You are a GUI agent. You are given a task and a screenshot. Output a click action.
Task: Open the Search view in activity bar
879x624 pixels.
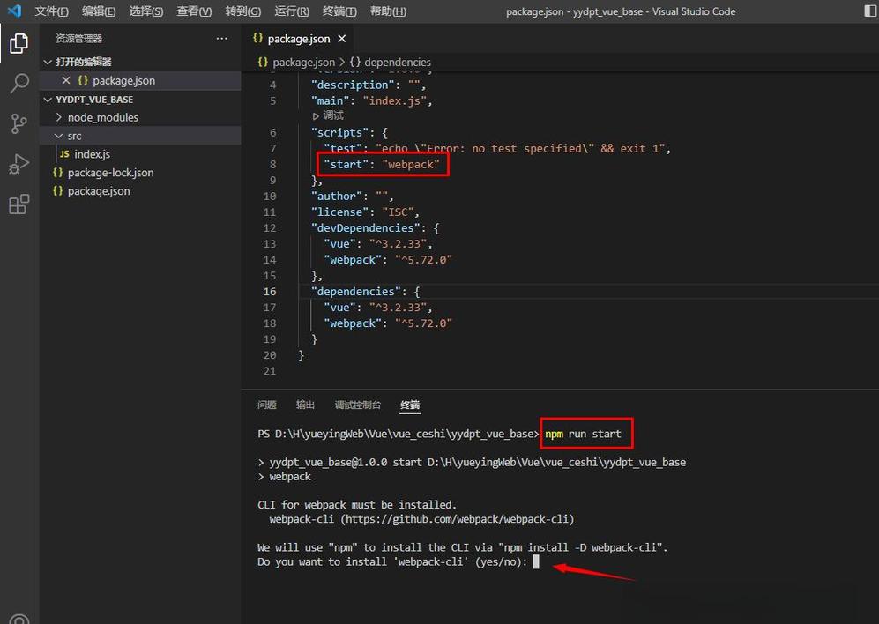click(19, 84)
